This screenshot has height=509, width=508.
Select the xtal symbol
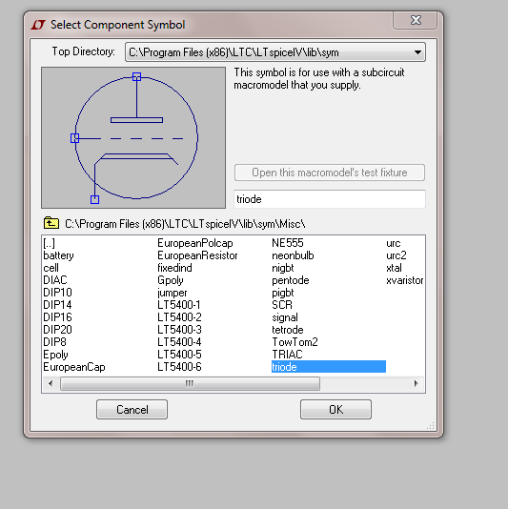[394, 268]
